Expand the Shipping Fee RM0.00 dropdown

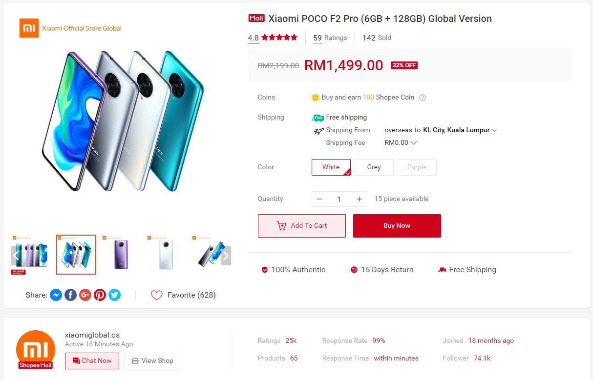point(414,143)
